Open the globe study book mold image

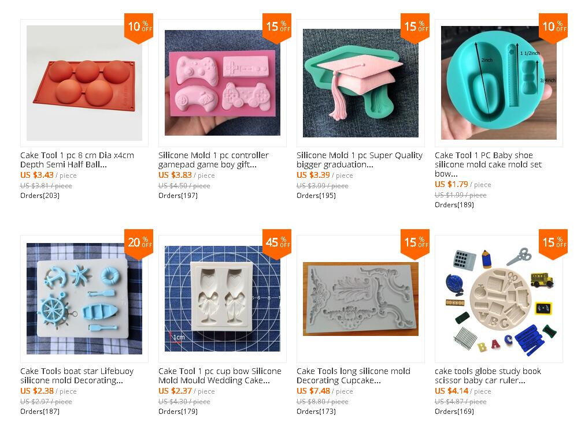(x=499, y=299)
